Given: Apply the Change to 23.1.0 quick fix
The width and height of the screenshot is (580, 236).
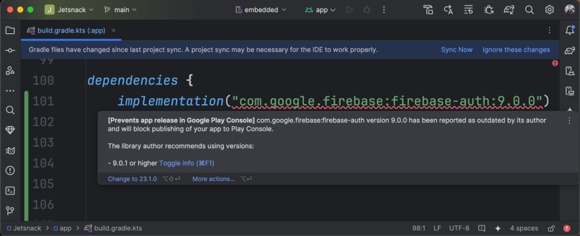Looking at the screenshot, I should point(132,179).
